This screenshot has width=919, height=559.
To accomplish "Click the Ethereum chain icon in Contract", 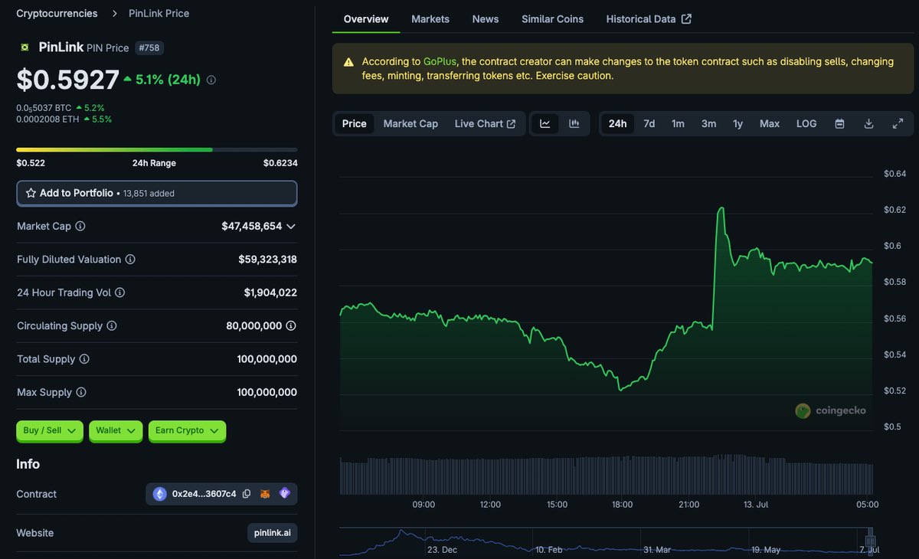I will (x=160, y=494).
